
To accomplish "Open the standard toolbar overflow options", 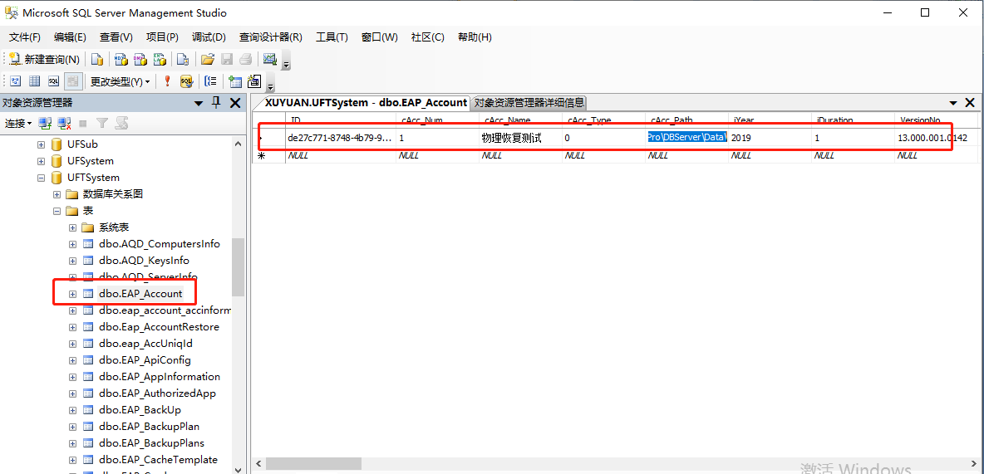I will tap(286, 62).
